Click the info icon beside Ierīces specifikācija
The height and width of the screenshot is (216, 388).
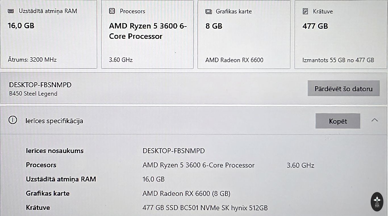tap(13, 120)
